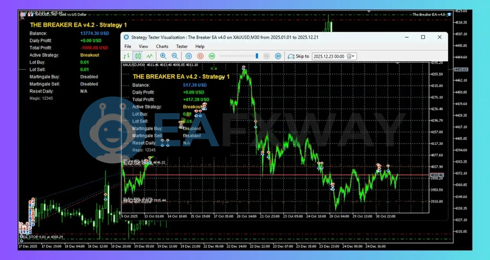Click the grayed step-forward icon
Screen dimensions: 490x260
[266, 56]
